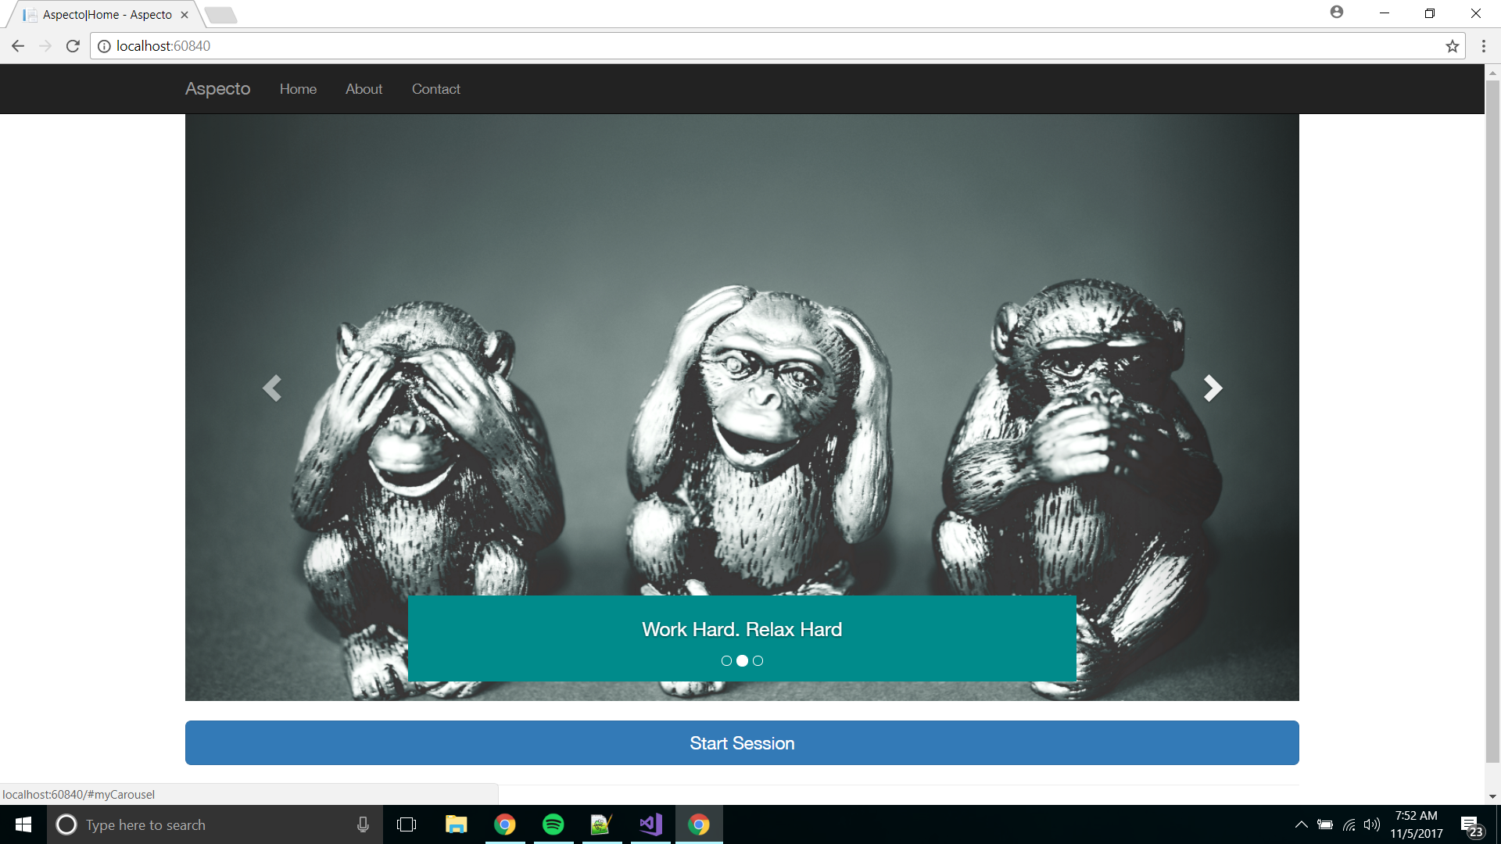Open Spotify from the taskbar

tap(553, 824)
